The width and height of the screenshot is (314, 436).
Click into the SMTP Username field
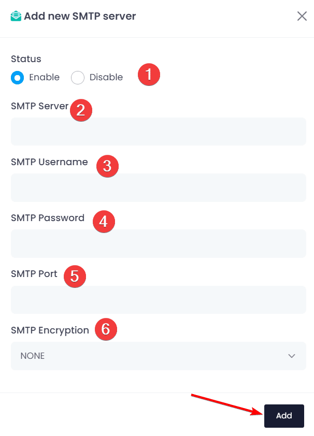[x=158, y=187]
